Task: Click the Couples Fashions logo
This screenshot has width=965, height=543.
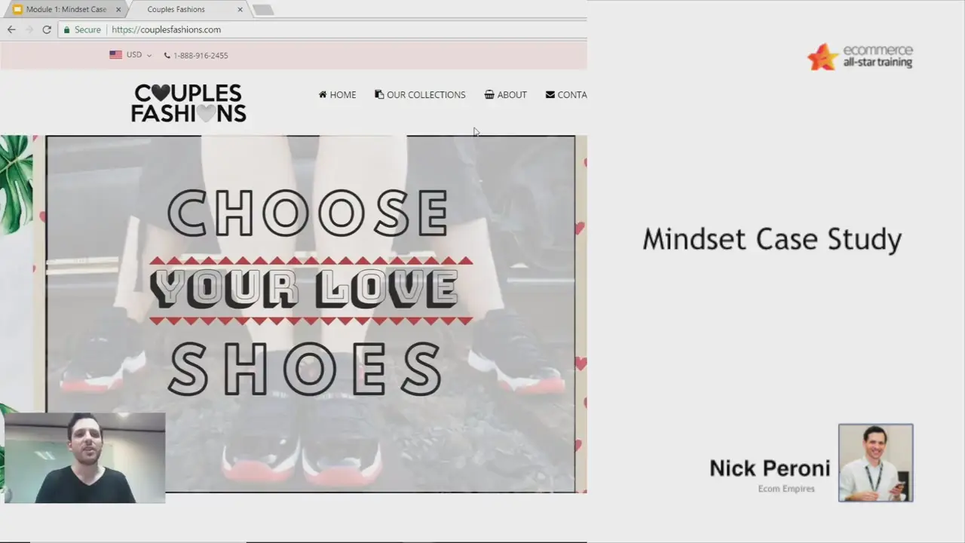Action: coord(188,103)
